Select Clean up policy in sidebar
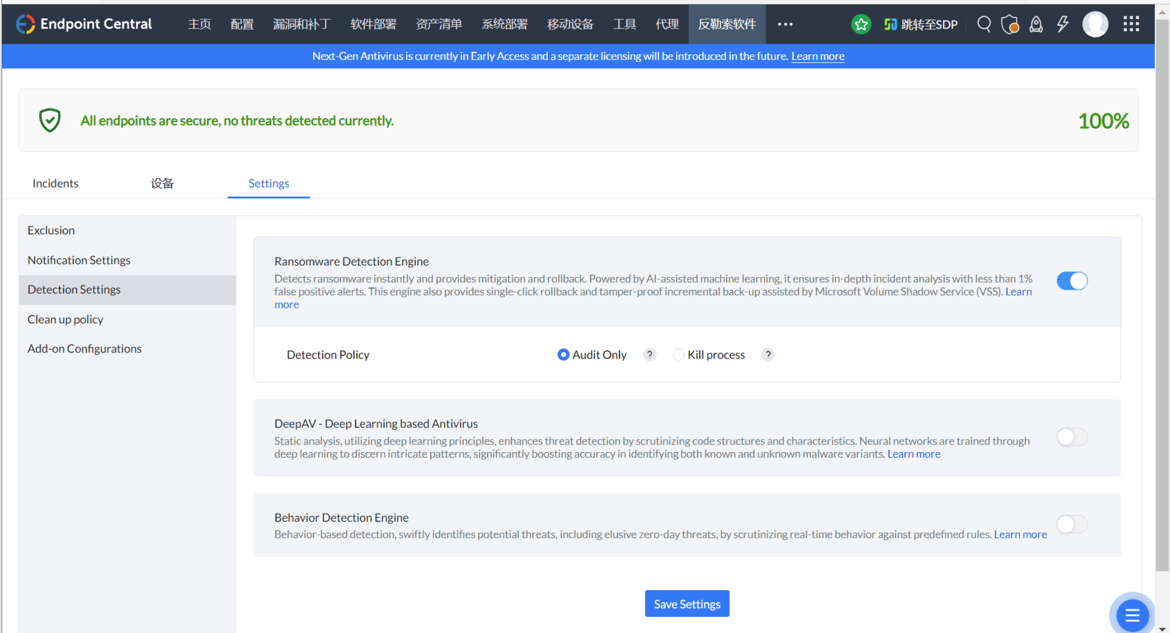This screenshot has height=633, width=1170. 65,319
